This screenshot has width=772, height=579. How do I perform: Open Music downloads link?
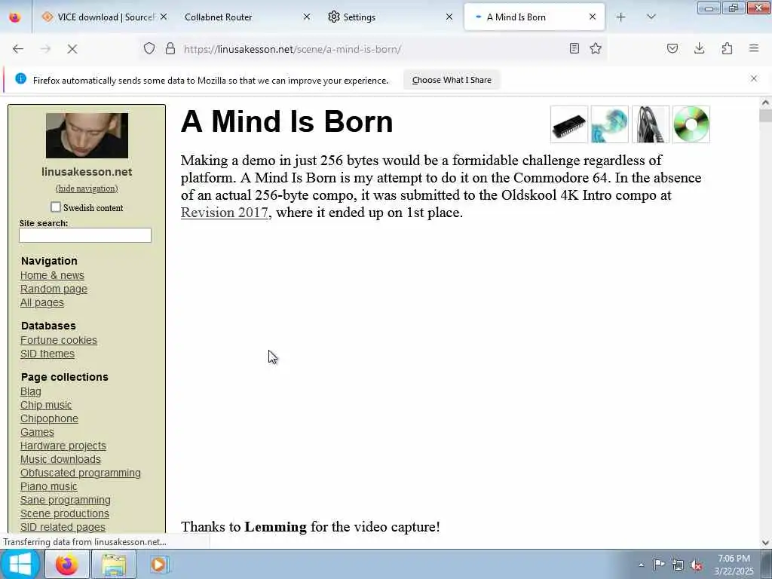pos(60,459)
